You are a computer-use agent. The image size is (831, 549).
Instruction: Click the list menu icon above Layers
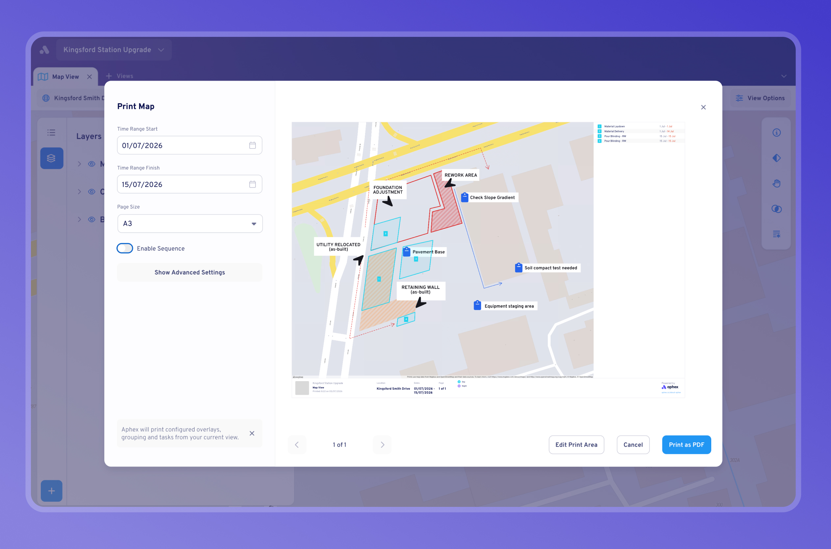(x=51, y=133)
